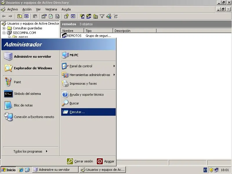Toggle the show/hide console tree icon
This screenshot has width=232, height=174.
click(x=26, y=16)
